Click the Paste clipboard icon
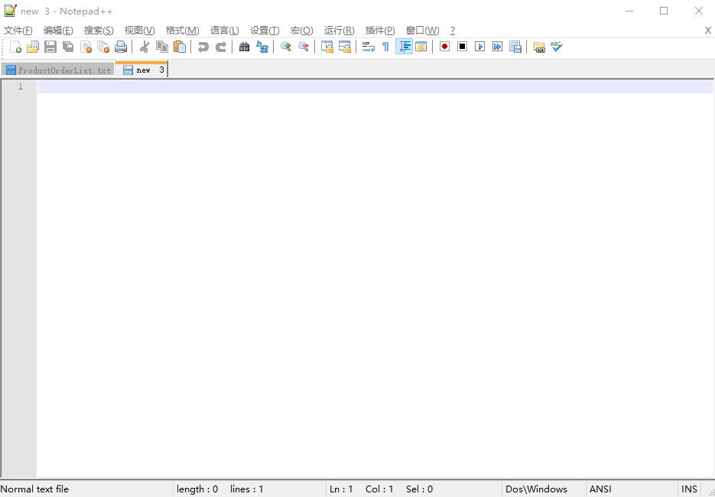The image size is (715, 497). tap(180, 47)
